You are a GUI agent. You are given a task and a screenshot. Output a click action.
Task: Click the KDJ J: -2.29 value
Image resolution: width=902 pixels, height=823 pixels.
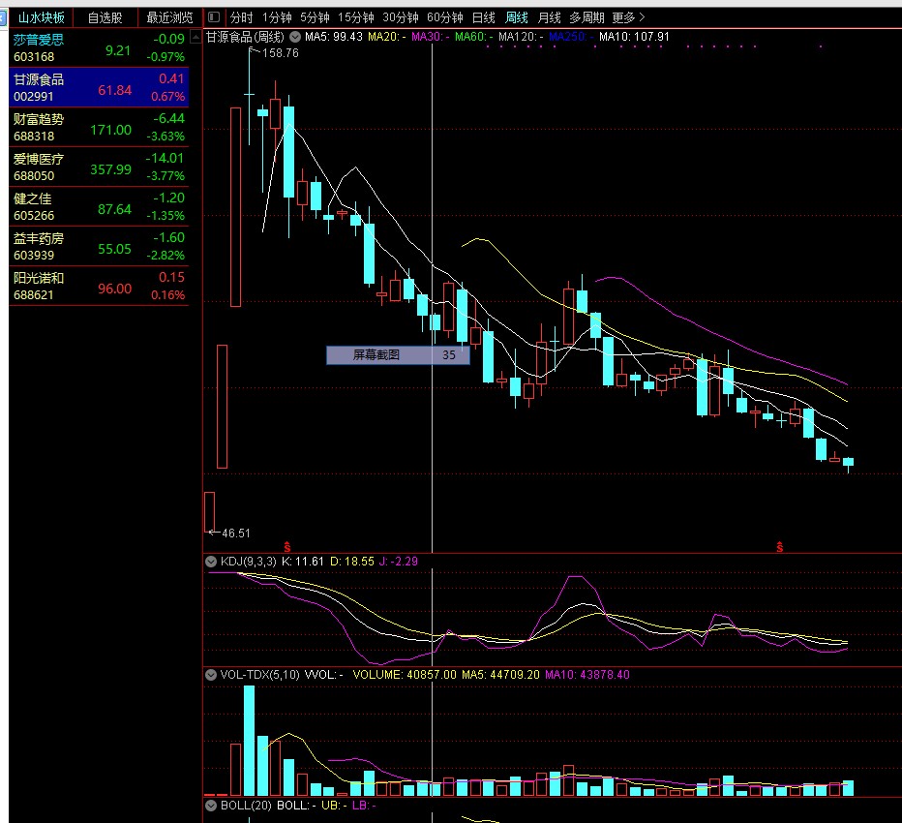399,562
